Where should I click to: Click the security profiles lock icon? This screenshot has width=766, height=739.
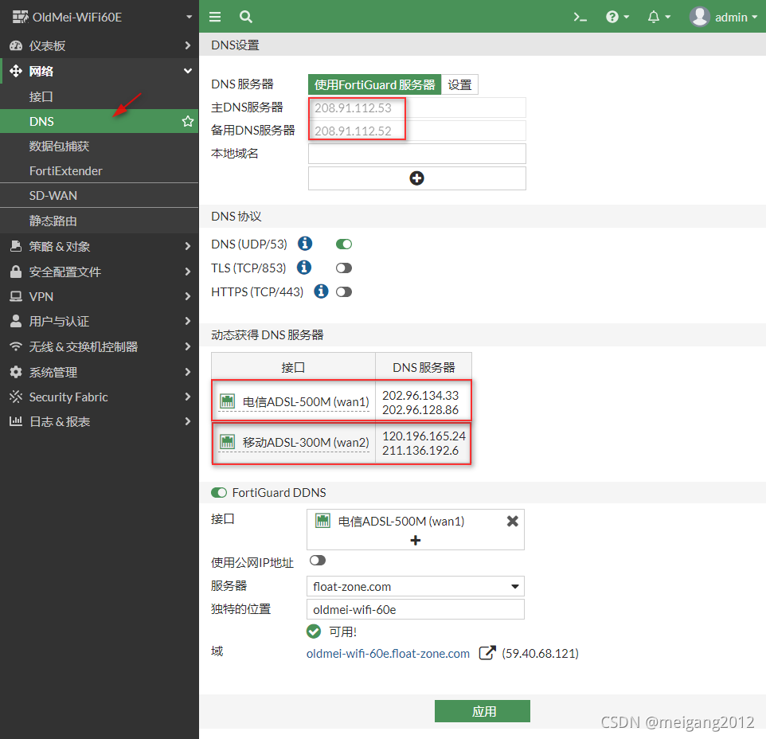[x=16, y=272]
